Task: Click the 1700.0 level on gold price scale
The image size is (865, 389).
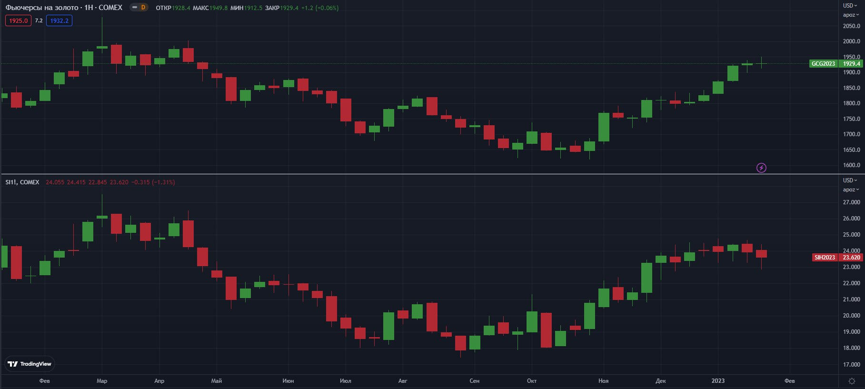Action: 852,134
